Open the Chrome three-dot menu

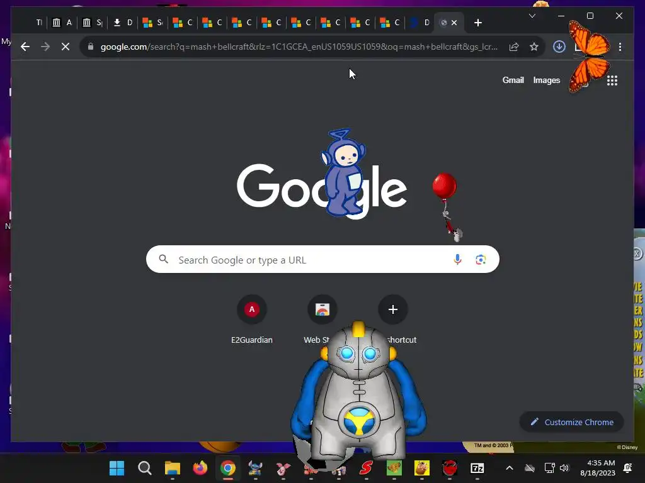click(620, 47)
